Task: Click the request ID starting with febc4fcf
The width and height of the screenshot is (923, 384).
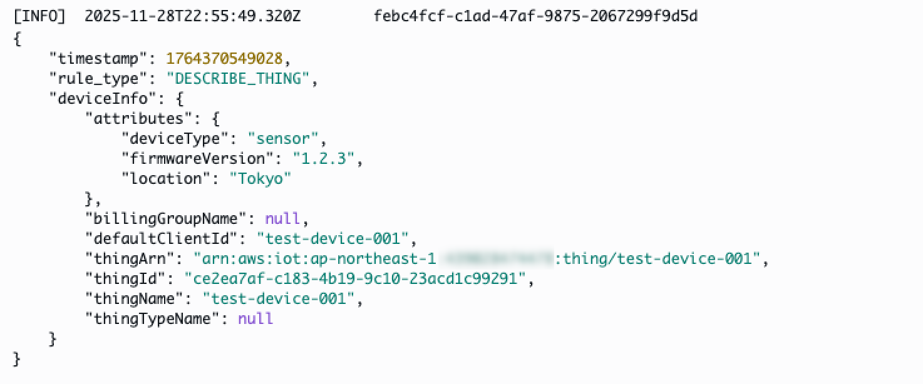Action: click(x=535, y=17)
